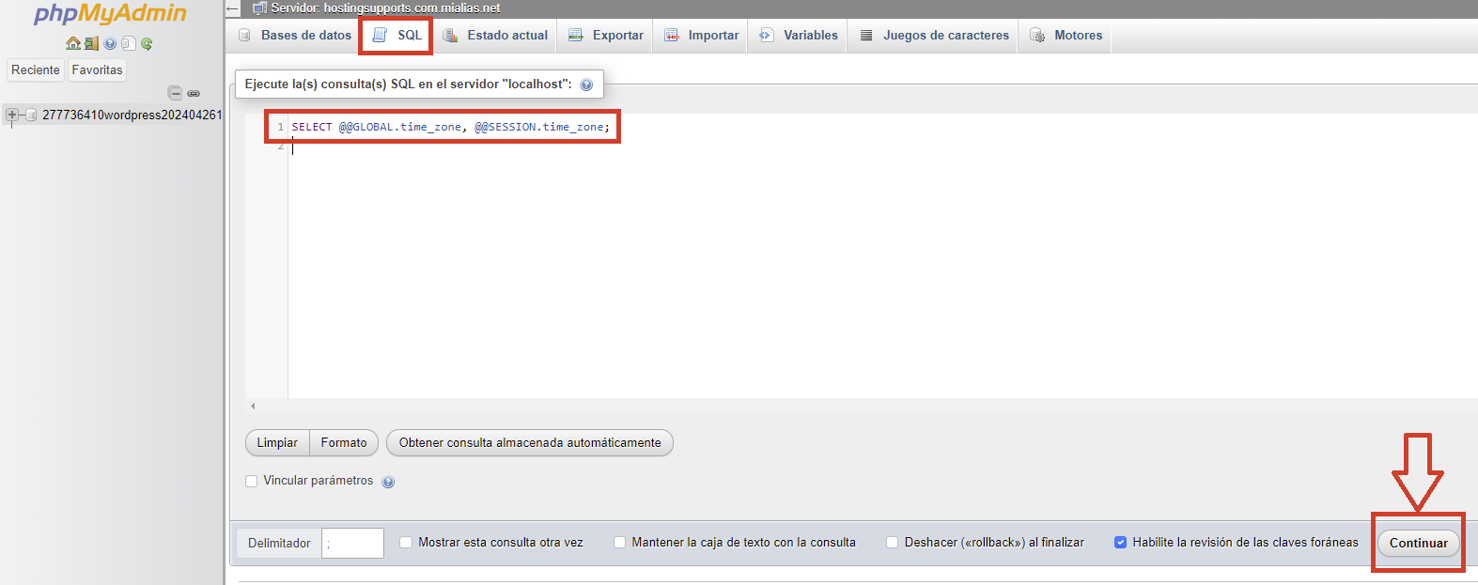The height and width of the screenshot is (585, 1478).
Task: Expand the 277736410wordpress database tree node
Action: tap(12, 115)
